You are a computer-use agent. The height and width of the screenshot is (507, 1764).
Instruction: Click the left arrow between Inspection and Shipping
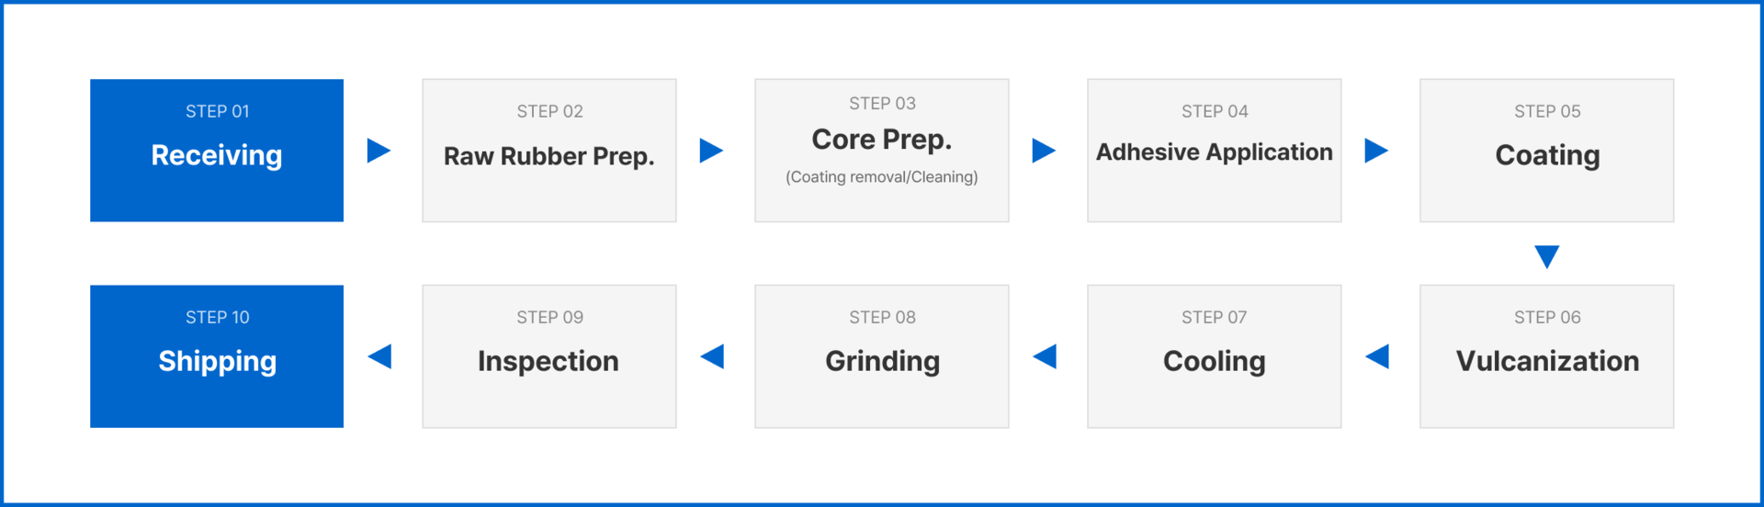click(x=379, y=356)
